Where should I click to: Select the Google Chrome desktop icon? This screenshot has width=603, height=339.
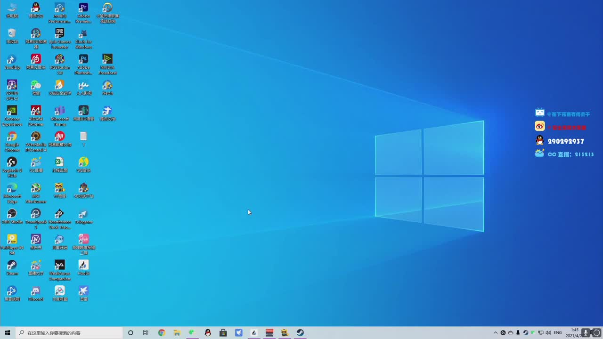tap(12, 142)
